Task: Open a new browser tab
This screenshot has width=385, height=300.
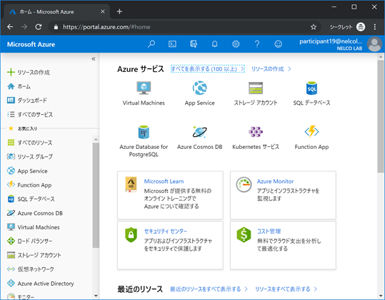Action: (x=119, y=11)
